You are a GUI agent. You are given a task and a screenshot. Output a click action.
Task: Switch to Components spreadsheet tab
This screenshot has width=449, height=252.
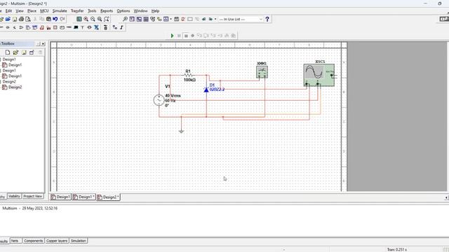pyautogui.click(x=33, y=241)
